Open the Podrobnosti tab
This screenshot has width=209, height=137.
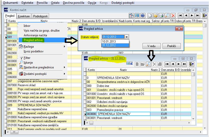(x=40, y=16)
